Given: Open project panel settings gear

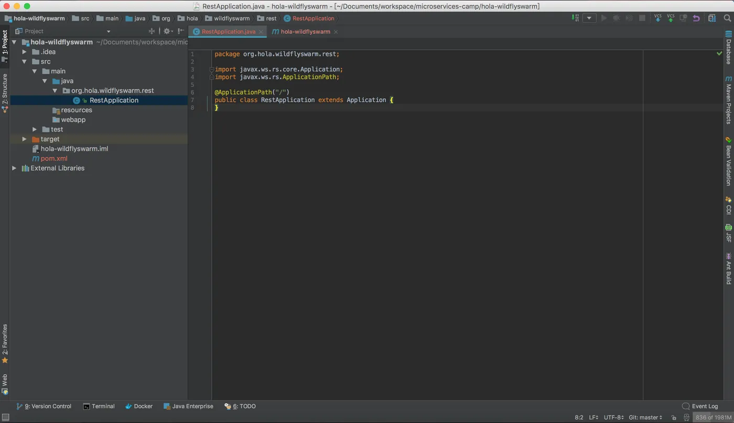Looking at the screenshot, I should [x=167, y=31].
